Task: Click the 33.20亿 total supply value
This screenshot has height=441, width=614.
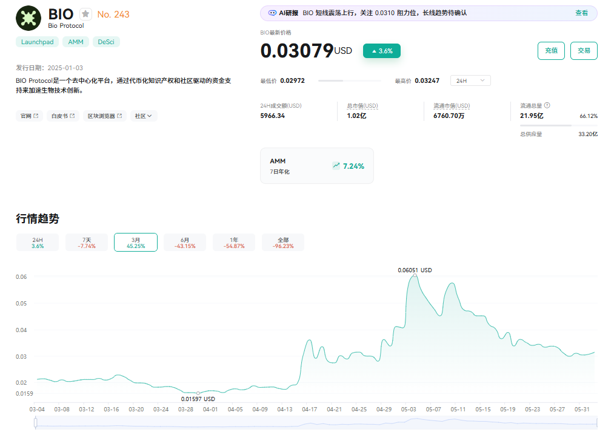Action: [x=588, y=134]
